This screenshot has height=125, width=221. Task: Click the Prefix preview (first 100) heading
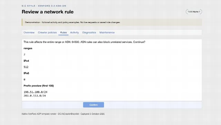(39, 86)
